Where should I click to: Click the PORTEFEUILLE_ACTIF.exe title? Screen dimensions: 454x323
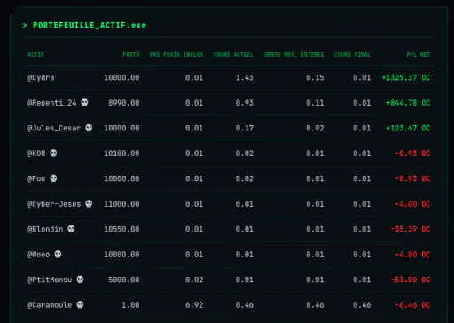[x=90, y=25]
